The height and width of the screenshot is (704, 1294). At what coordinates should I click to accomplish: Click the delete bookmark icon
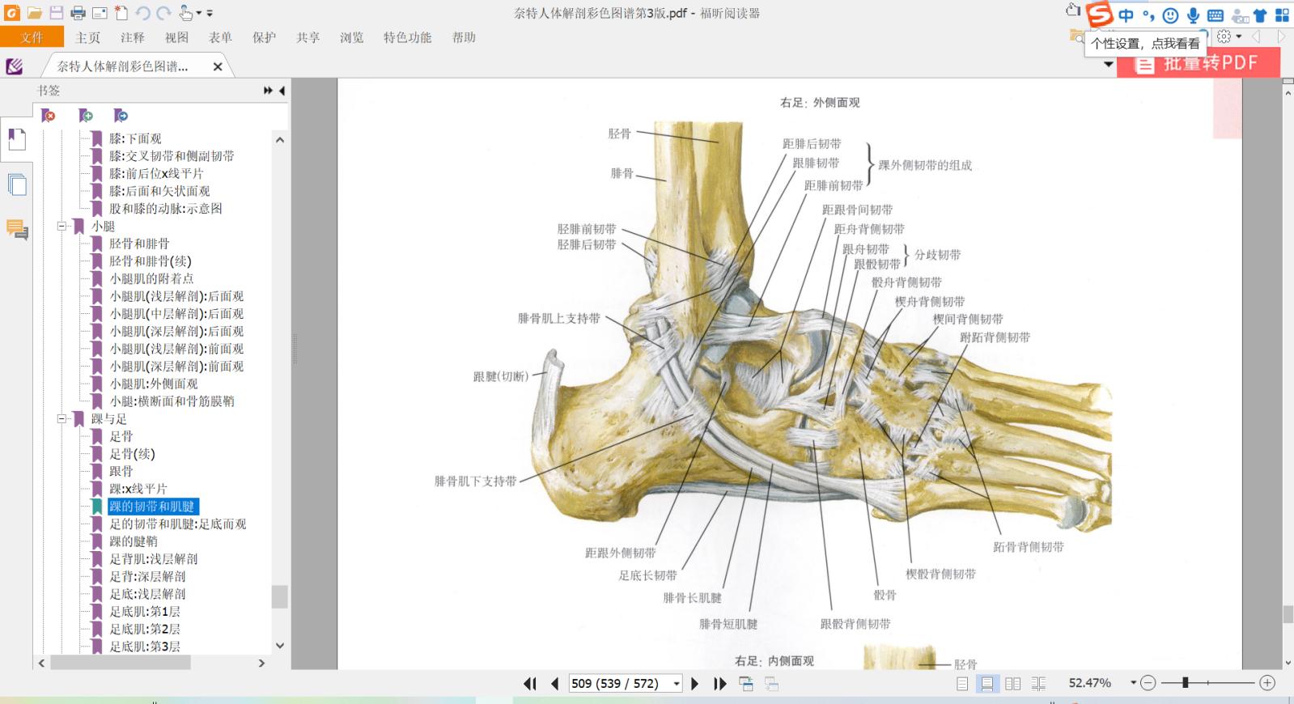click(x=49, y=116)
